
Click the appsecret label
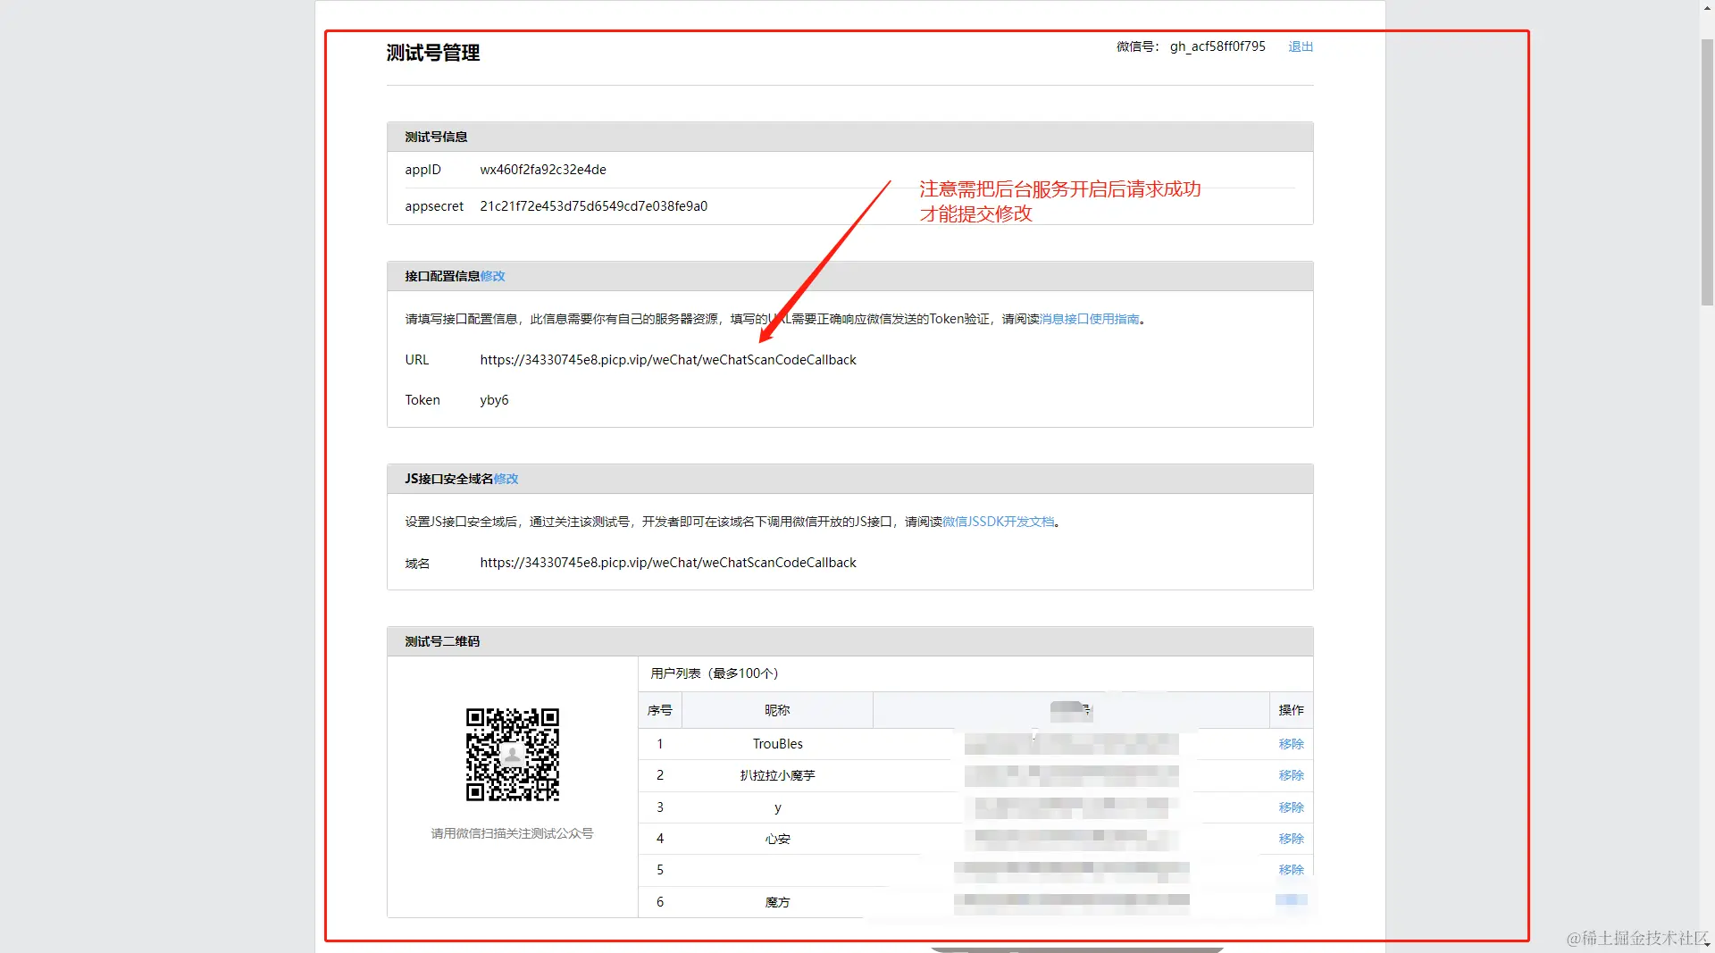[x=434, y=206]
